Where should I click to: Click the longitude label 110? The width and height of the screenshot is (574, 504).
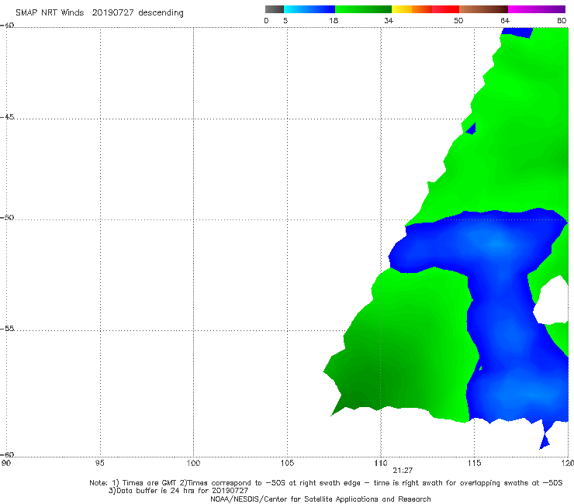pos(381,463)
